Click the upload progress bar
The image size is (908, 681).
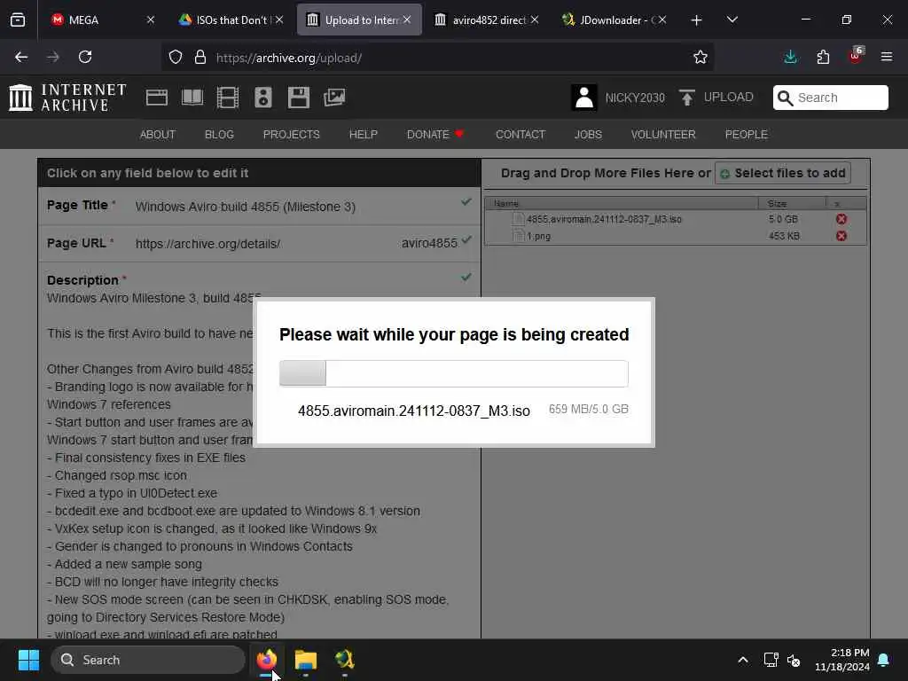coord(454,373)
